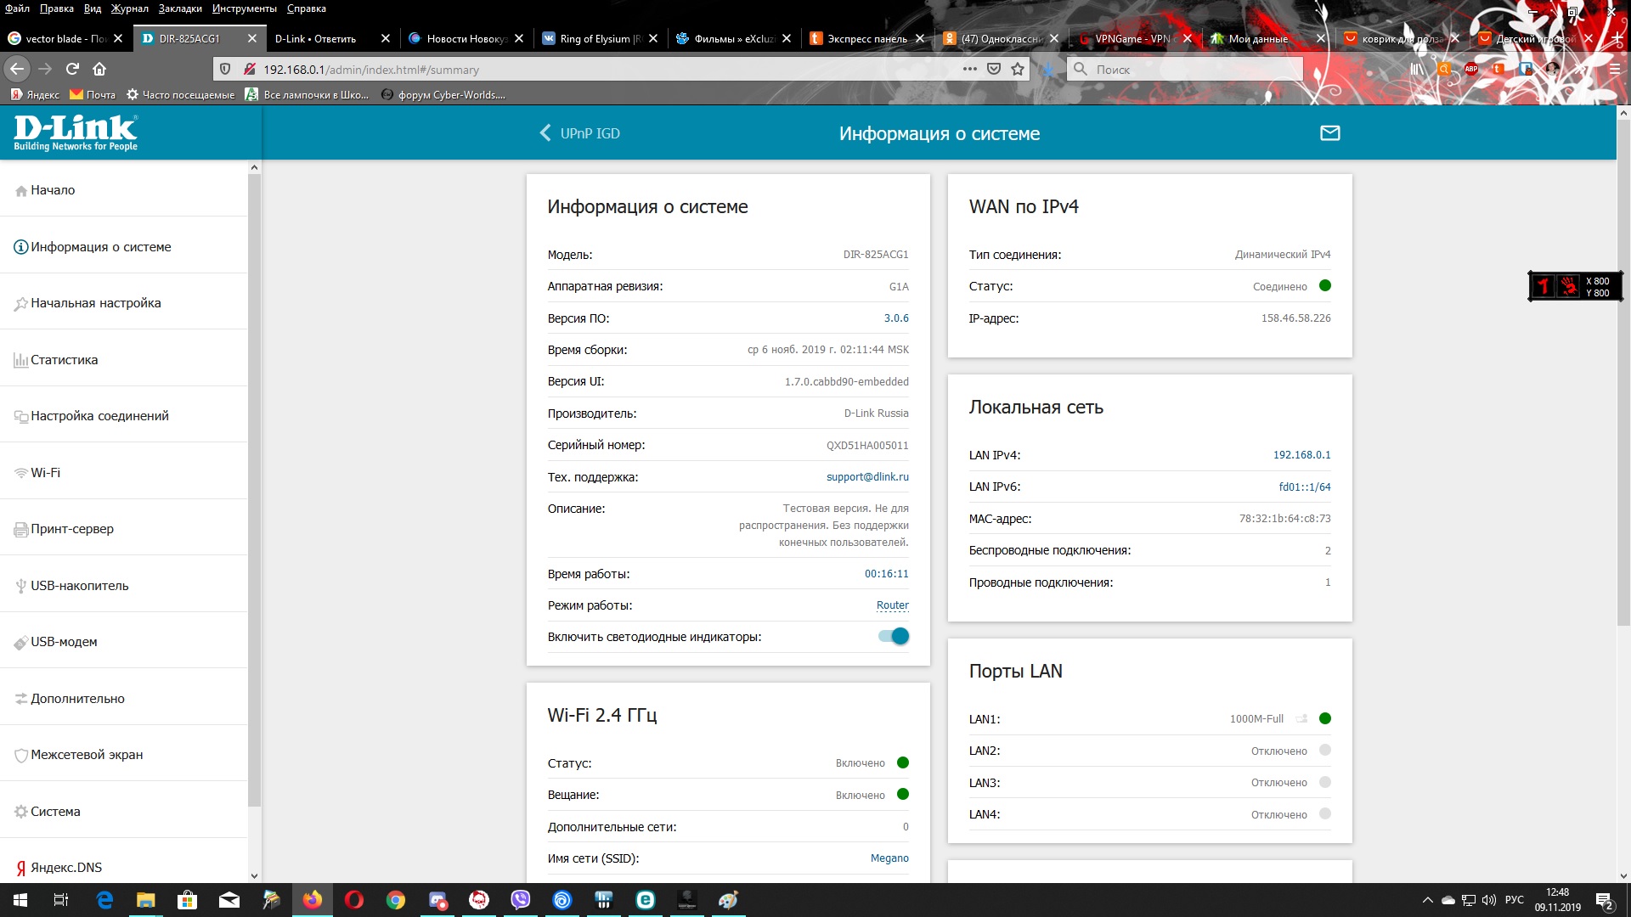The height and width of the screenshot is (917, 1631).
Task: Change the Router operating mode
Action: (x=892, y=605)
